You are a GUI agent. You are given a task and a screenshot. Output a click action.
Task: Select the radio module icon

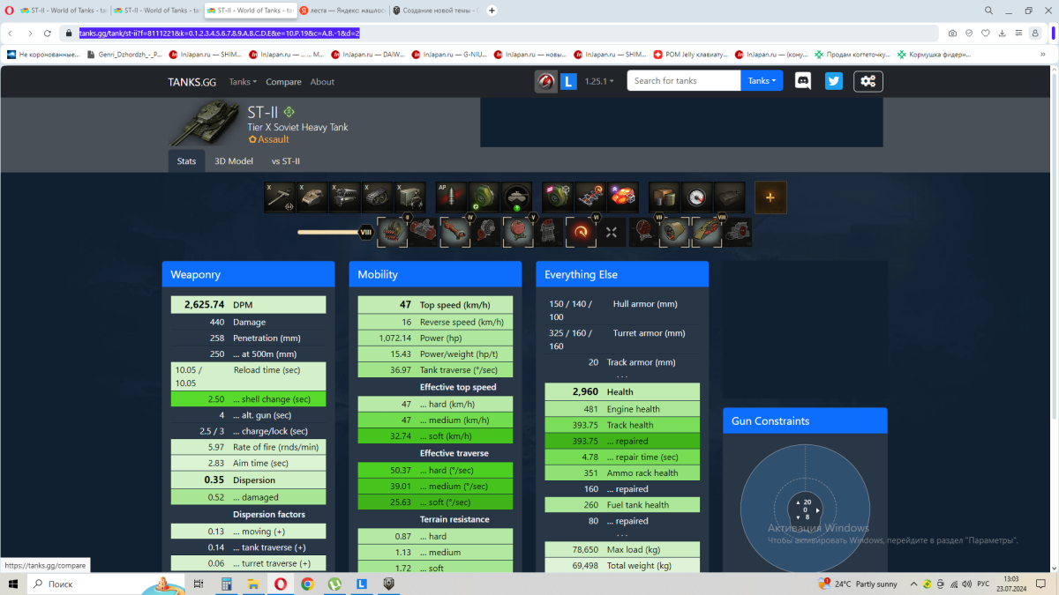pyautogui.click(x=409, y=197)
